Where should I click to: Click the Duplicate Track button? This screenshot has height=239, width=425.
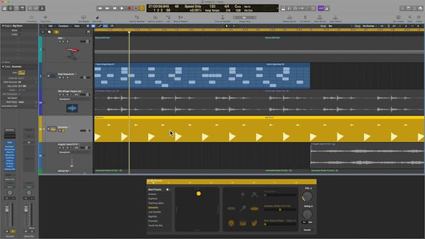(x=49, y=32)
